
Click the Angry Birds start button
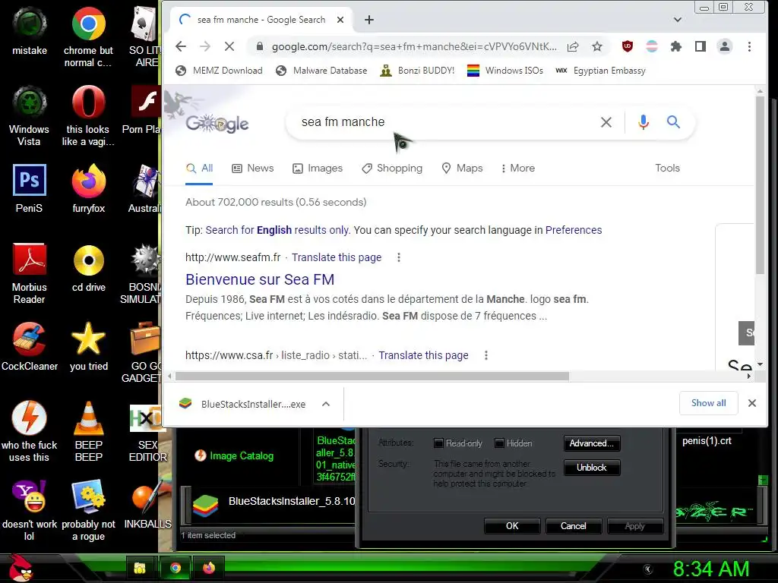click(x=21, y=568)
